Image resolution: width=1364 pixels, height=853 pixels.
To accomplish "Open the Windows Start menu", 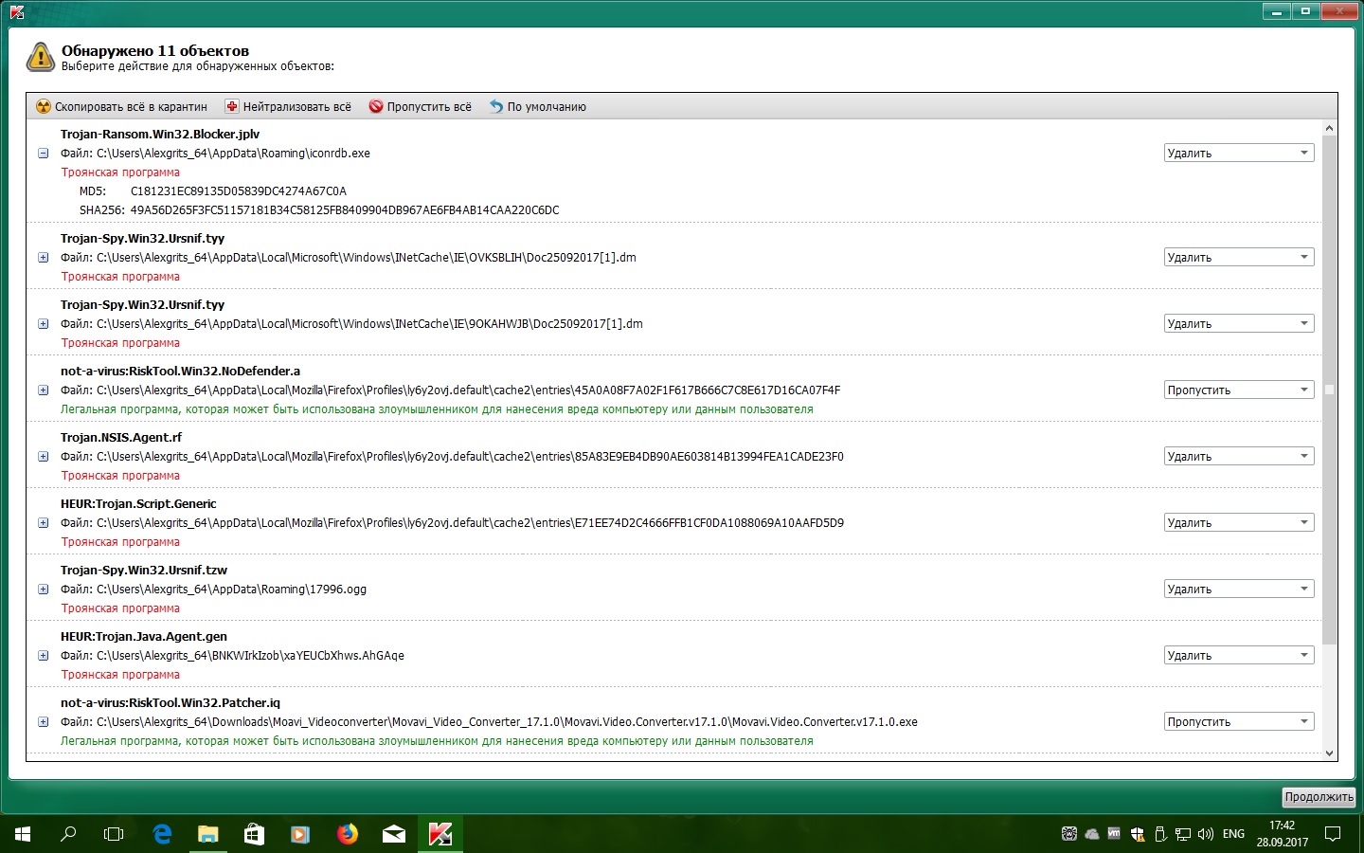I will [x=23, y=834].
